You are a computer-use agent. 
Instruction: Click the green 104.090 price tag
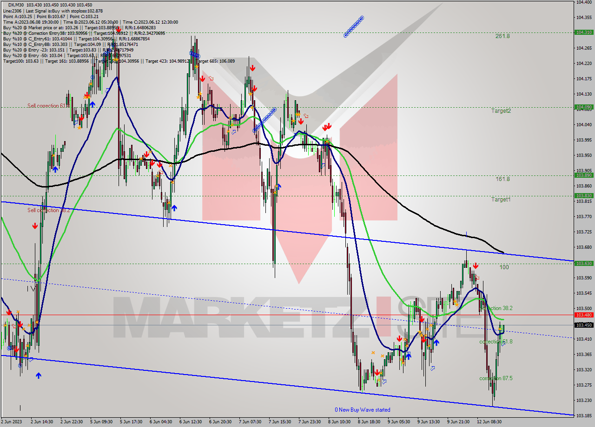(584, 107)
